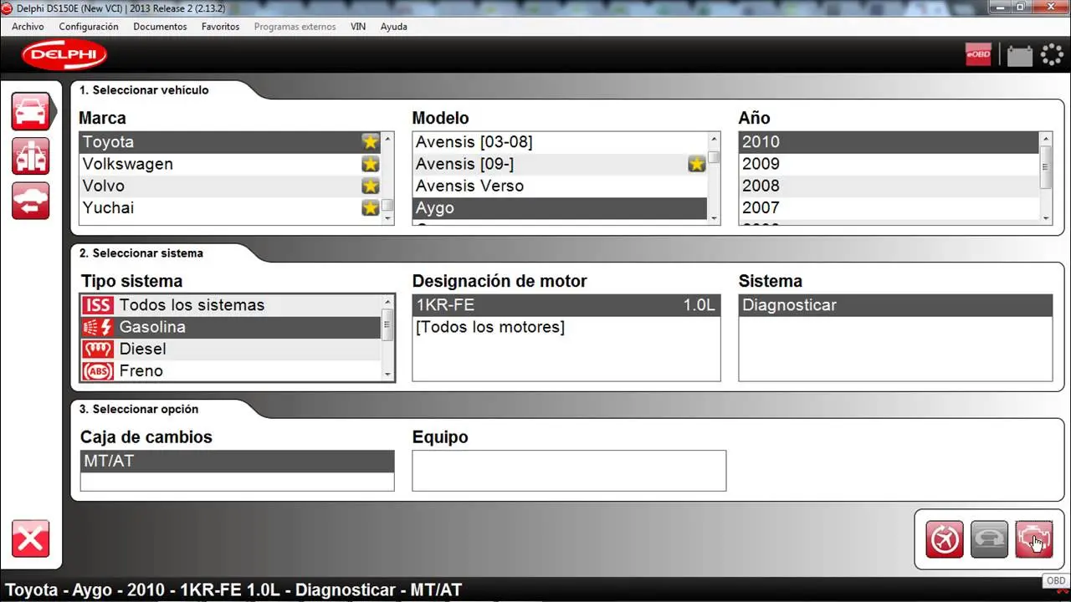
Task: Click the empty Equipo field
Action: pos(569,471)
